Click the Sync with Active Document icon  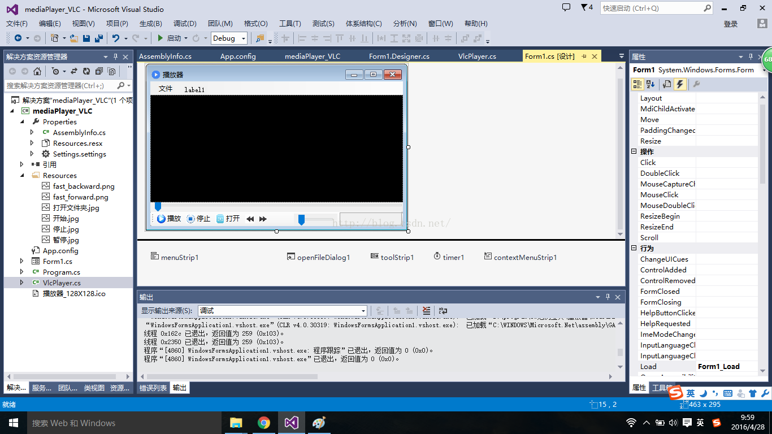[74, 71]
